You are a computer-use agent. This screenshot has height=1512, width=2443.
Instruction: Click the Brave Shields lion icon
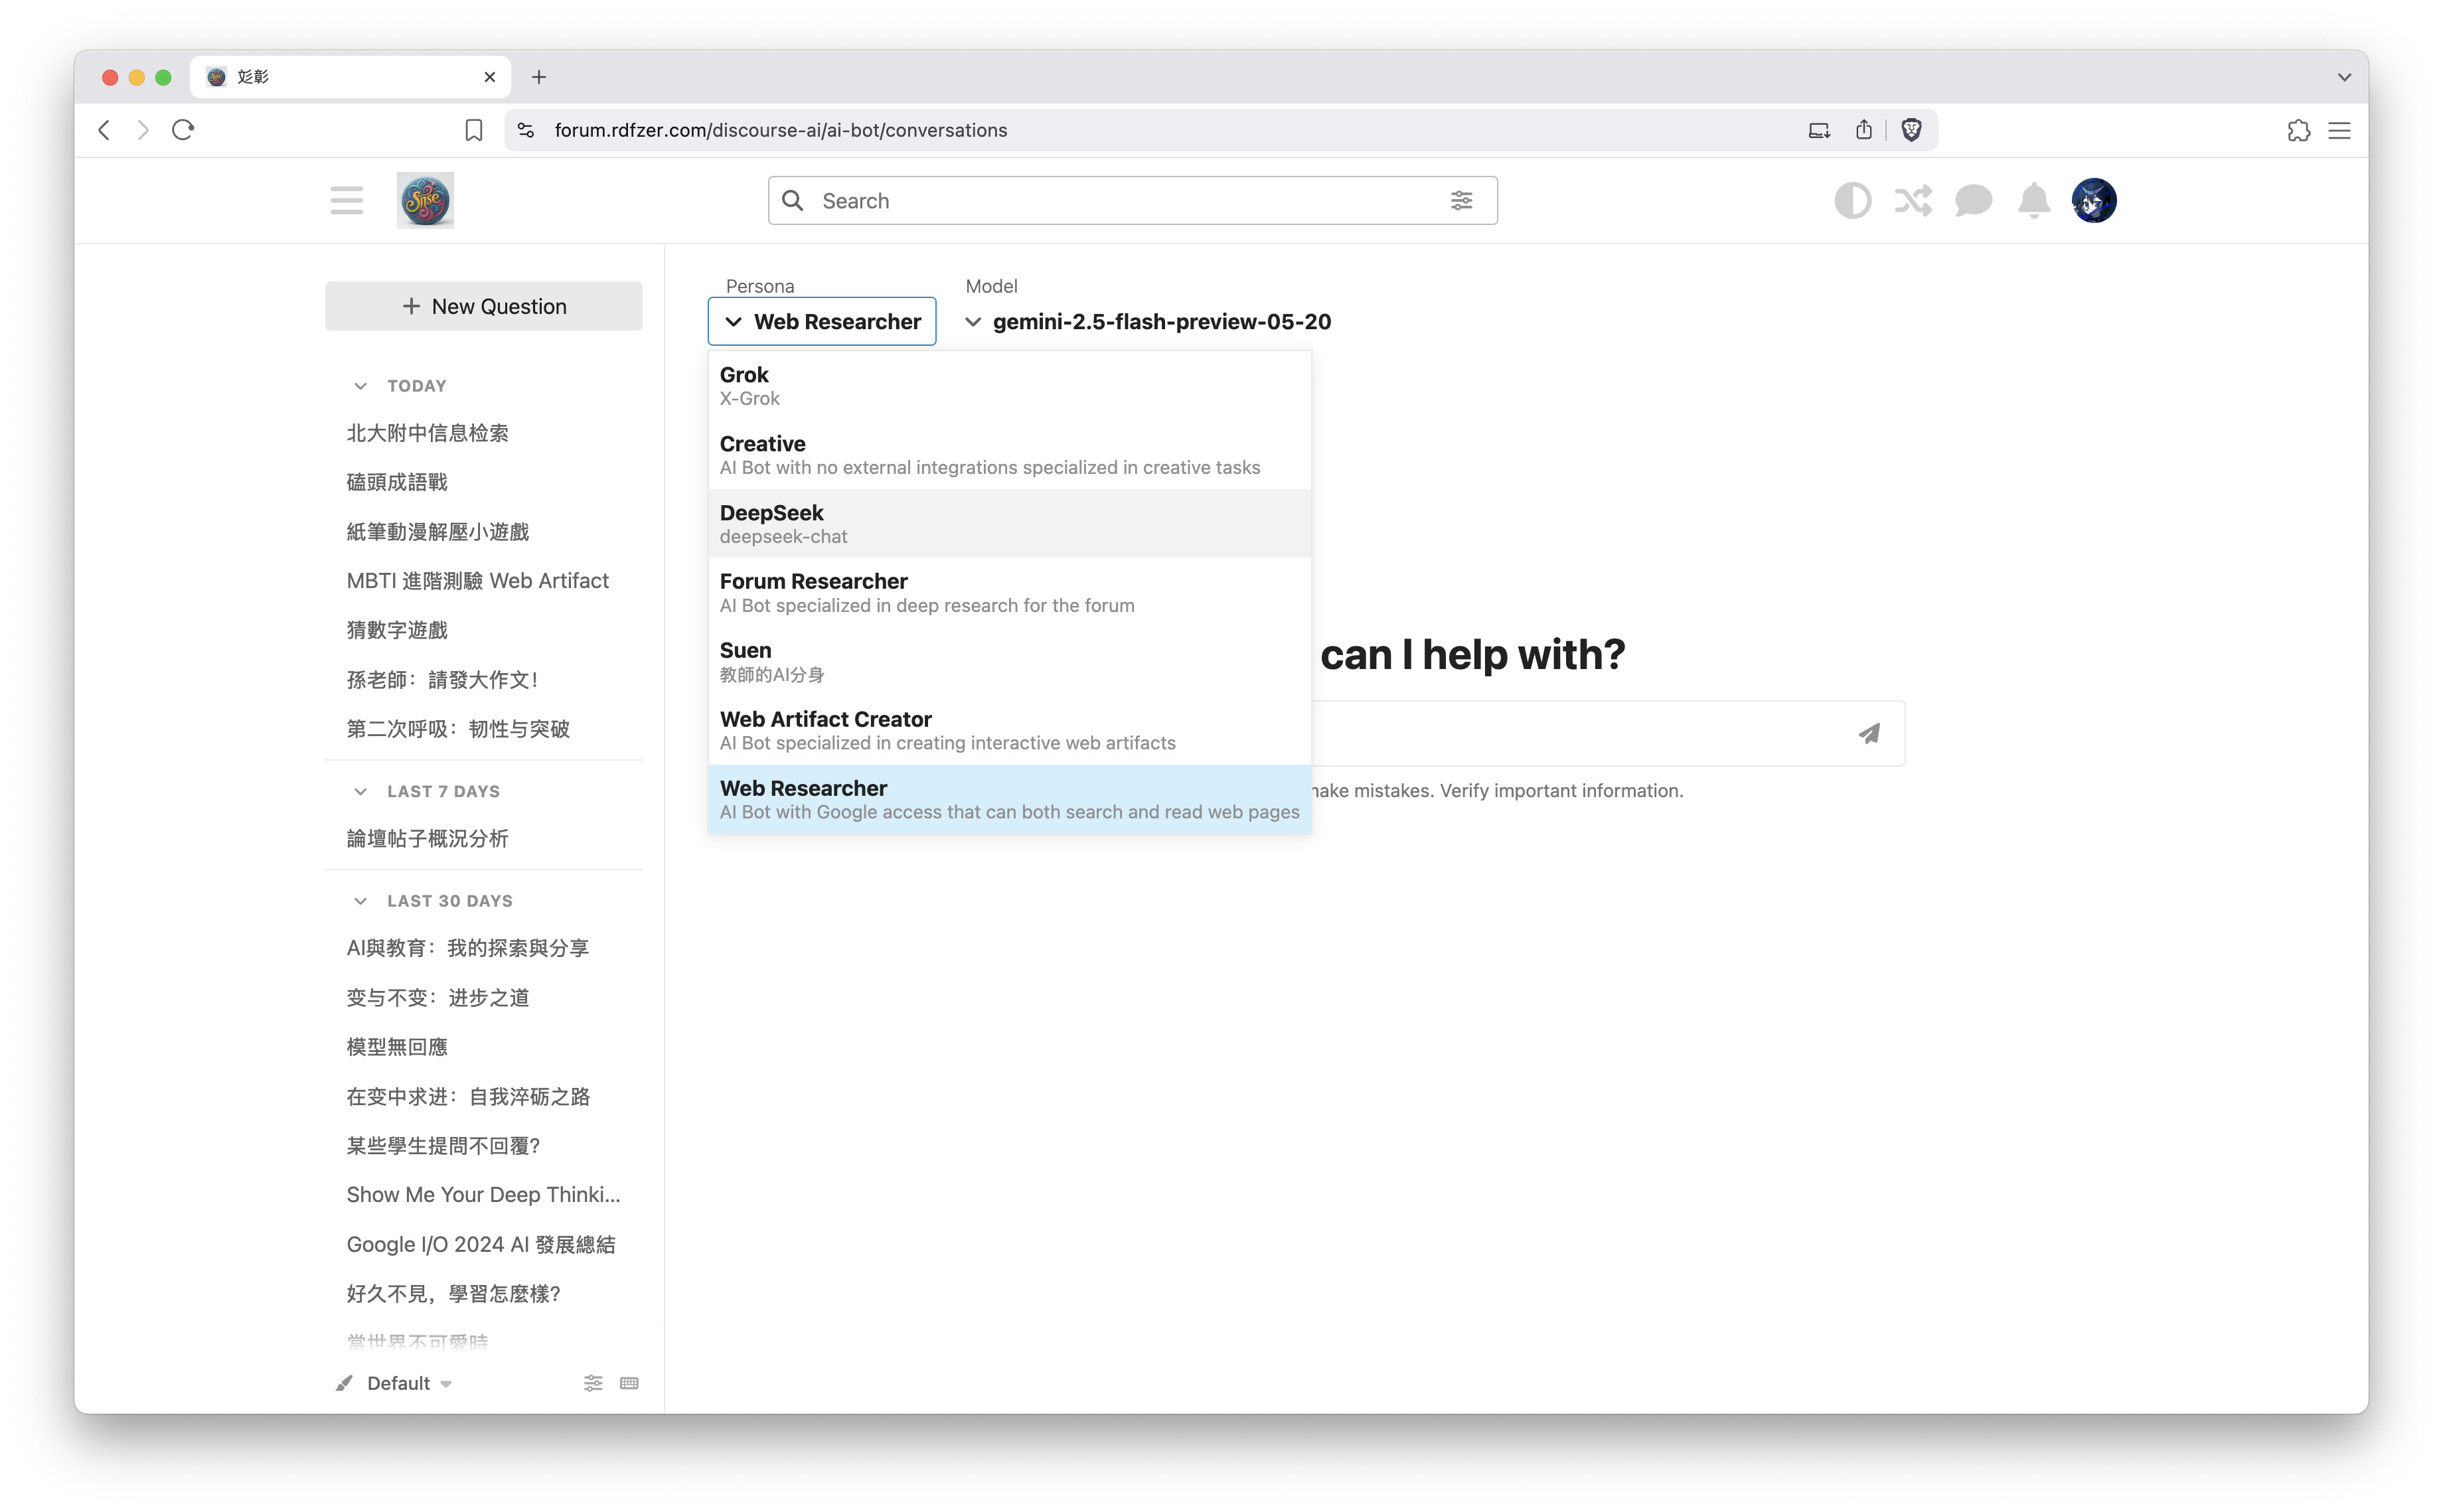pos(1911,130)
